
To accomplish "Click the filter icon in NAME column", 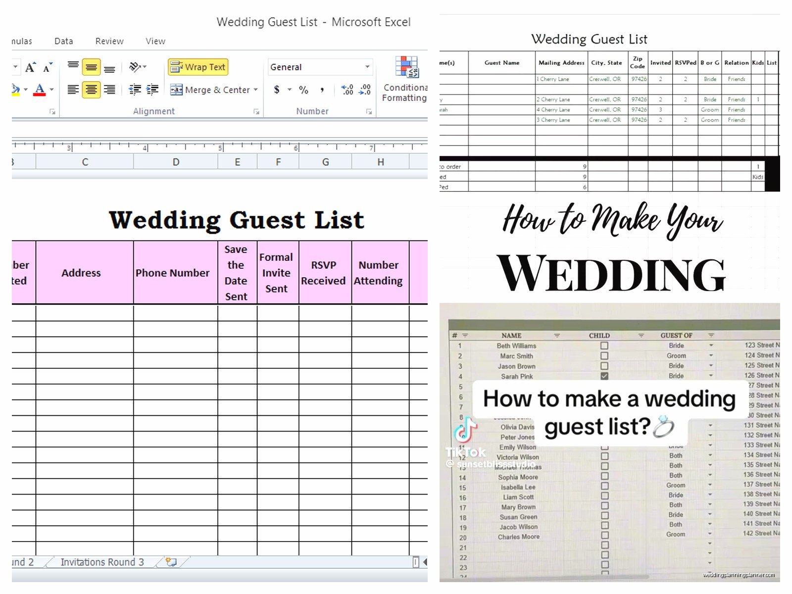I will click(556, 336).
